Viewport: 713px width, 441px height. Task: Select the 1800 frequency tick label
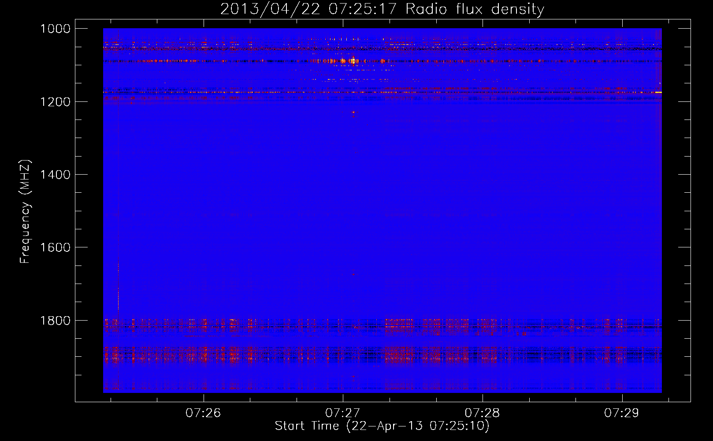pyautogui.click(x=56, y=320)
